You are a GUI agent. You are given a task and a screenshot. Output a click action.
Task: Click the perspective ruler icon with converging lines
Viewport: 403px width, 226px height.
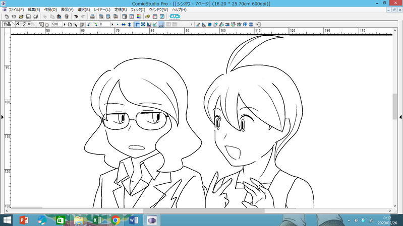coord(239,24)
